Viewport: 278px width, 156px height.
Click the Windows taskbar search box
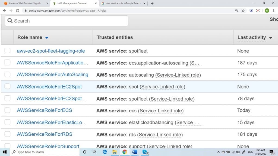point(45,152)
